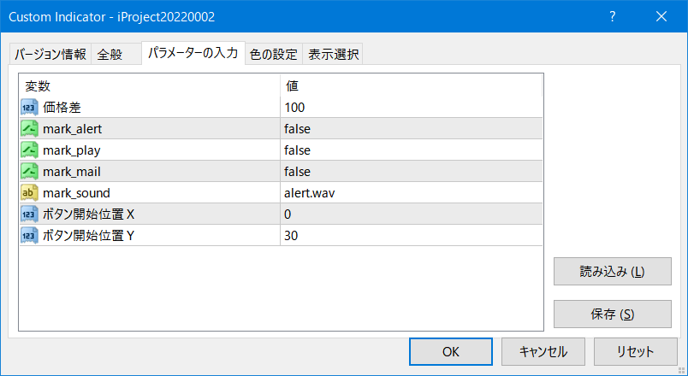Click the dialog resize grip corner
The width and height of the screenshot is (688, 376).
[x=681, y=370]
